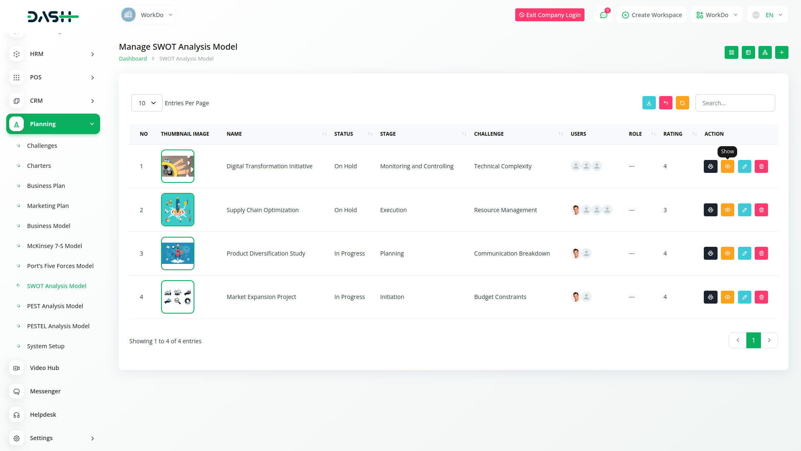
Task: Click the pink reset arrow icon
Action: coord(665,103)
